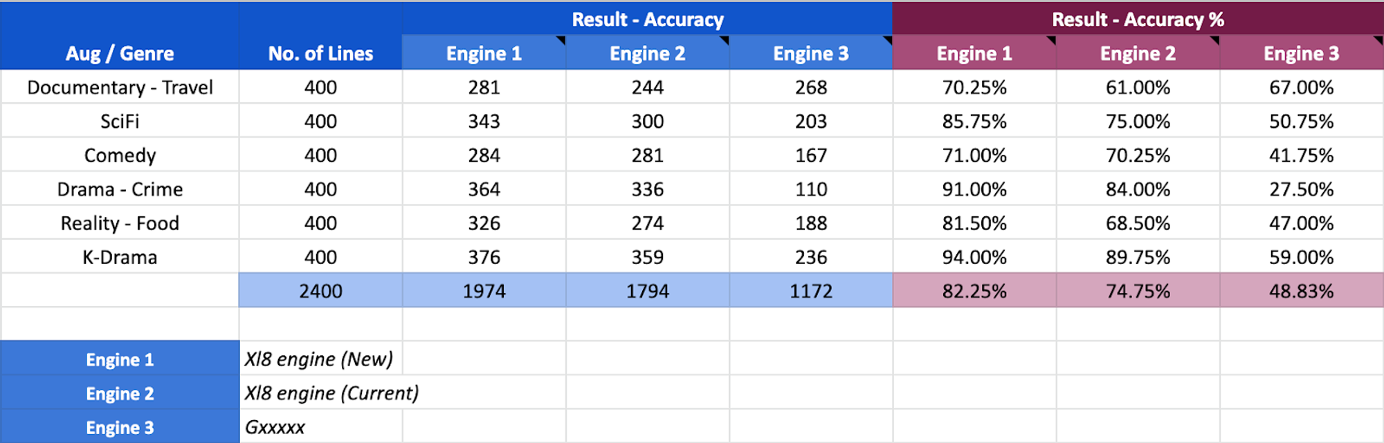Viewport: 1384px width, 443px height.
Task: Click the "Xl8 engine (Current)" cell
Action: pos(332,393)
